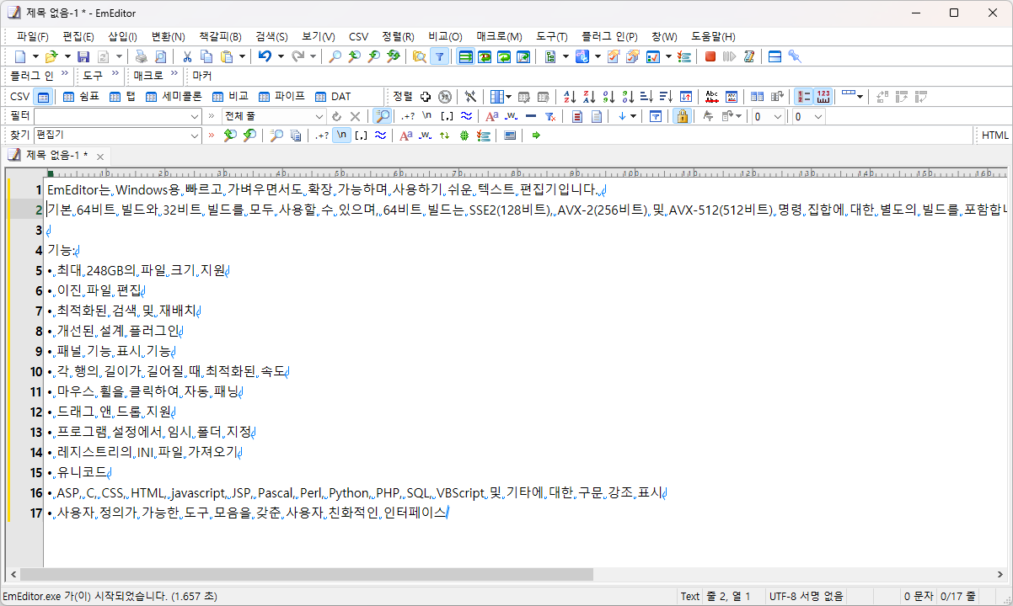Sort numbers ascending 0-9
This screenshot has width=1013, height=606.
tap(608, 97)
